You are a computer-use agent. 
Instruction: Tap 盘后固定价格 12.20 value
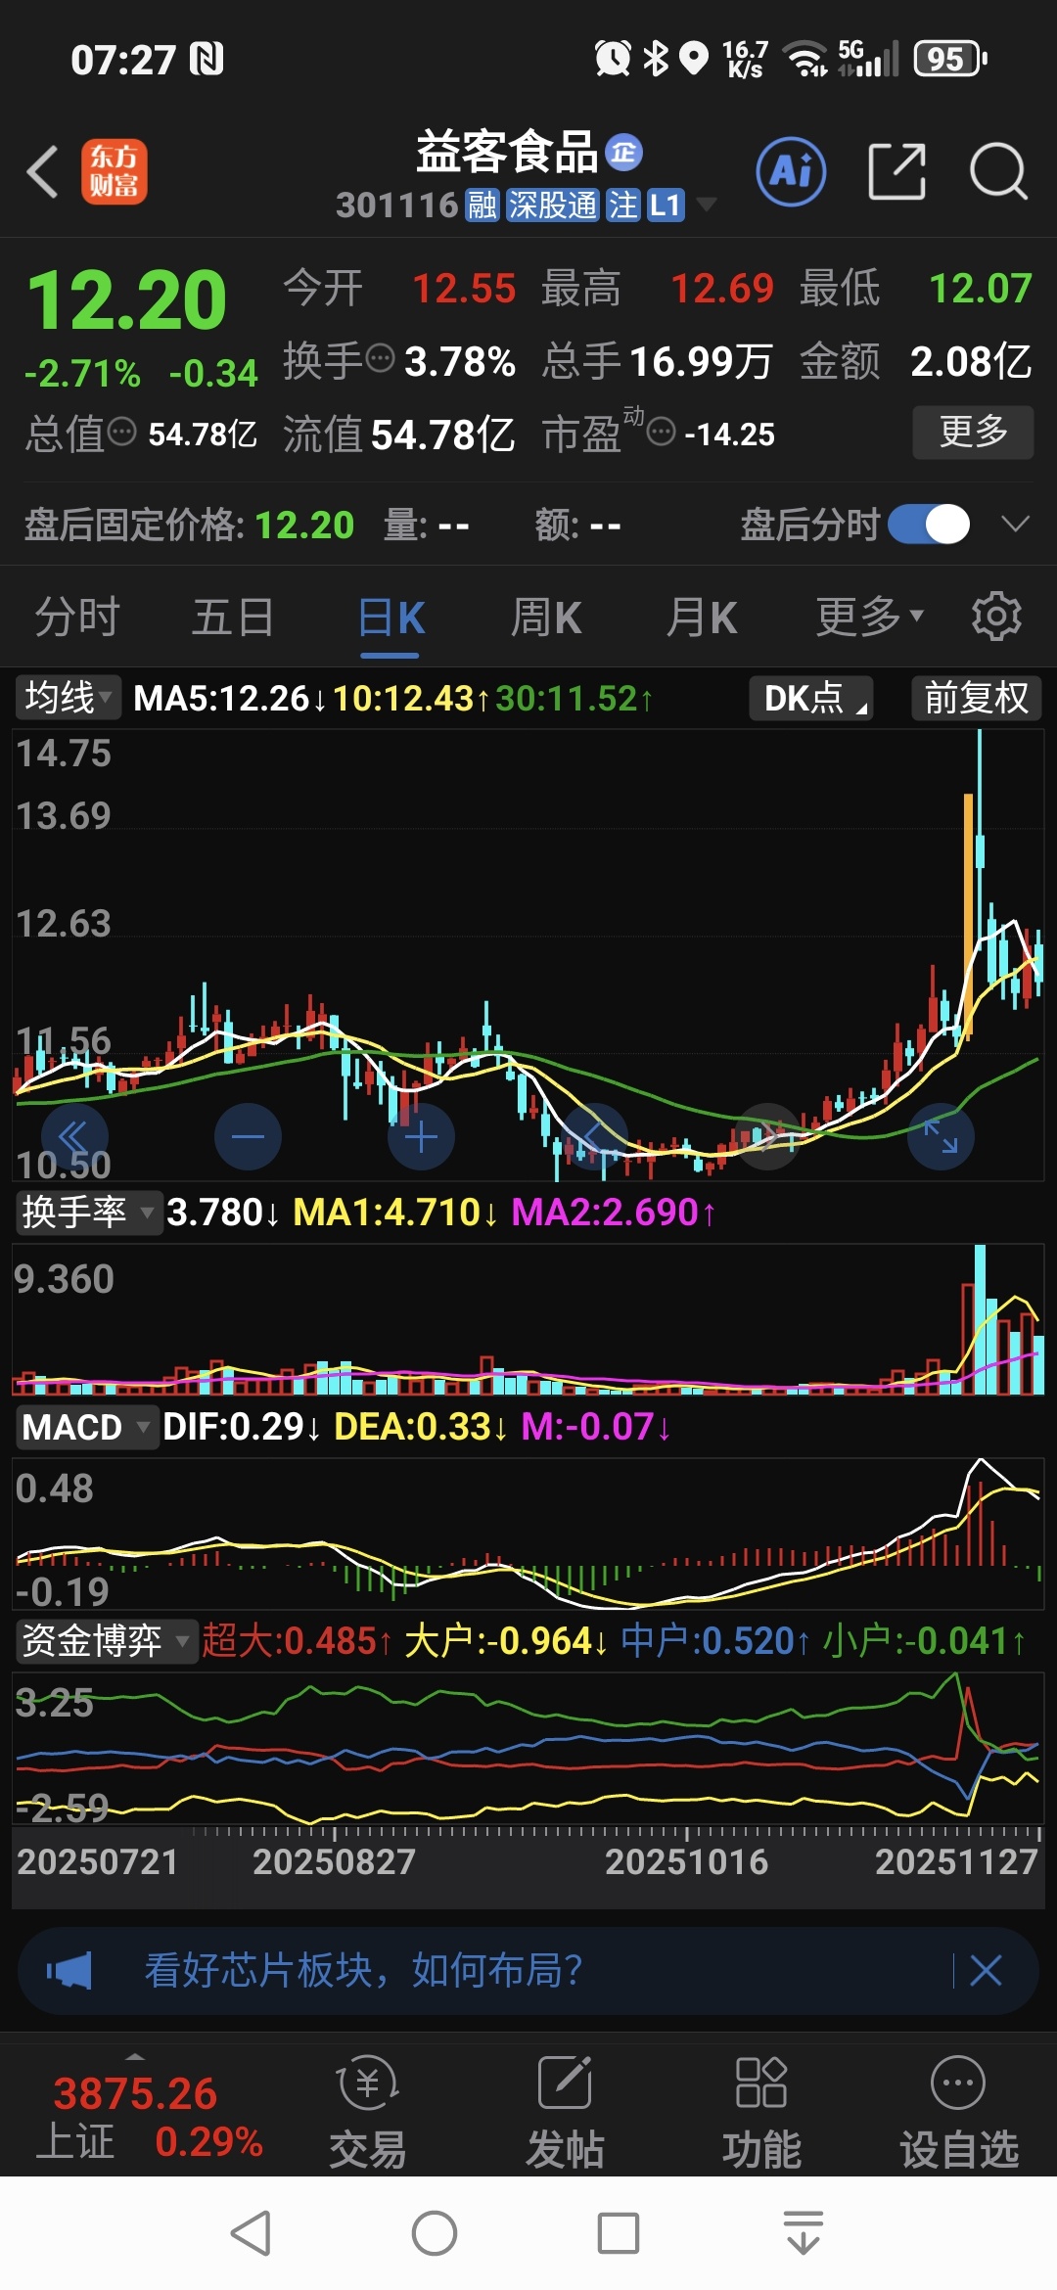coord(304,526)
